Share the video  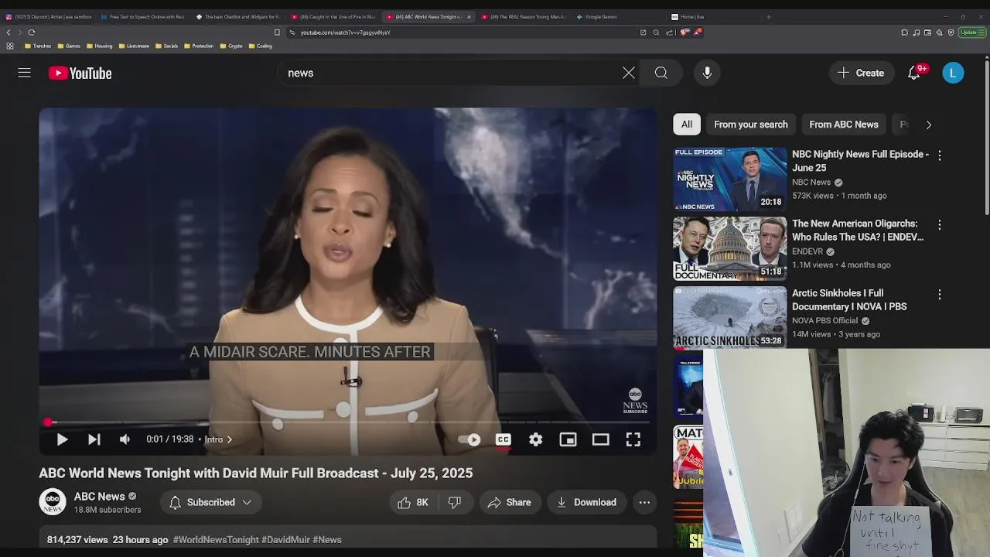(x=509, y=502)
